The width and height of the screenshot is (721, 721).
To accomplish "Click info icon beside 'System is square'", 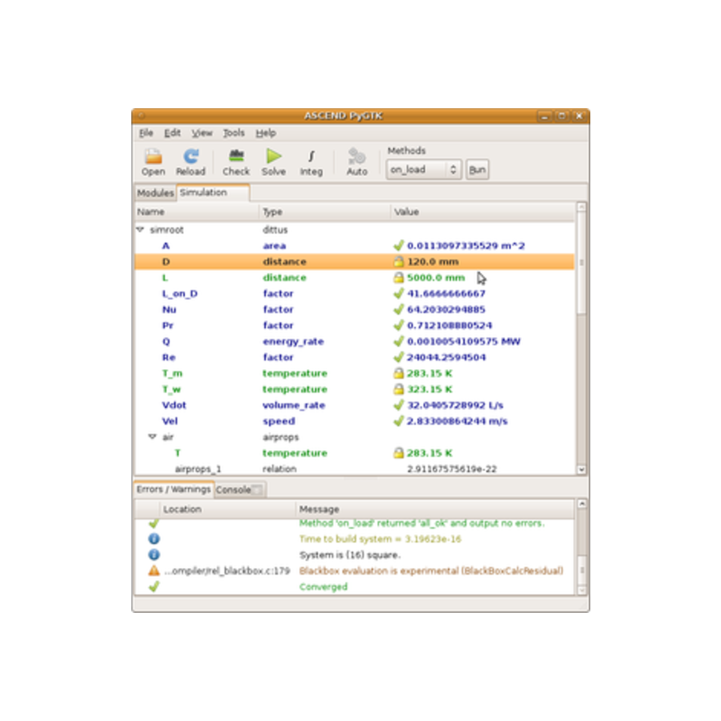I will point(154,555).
